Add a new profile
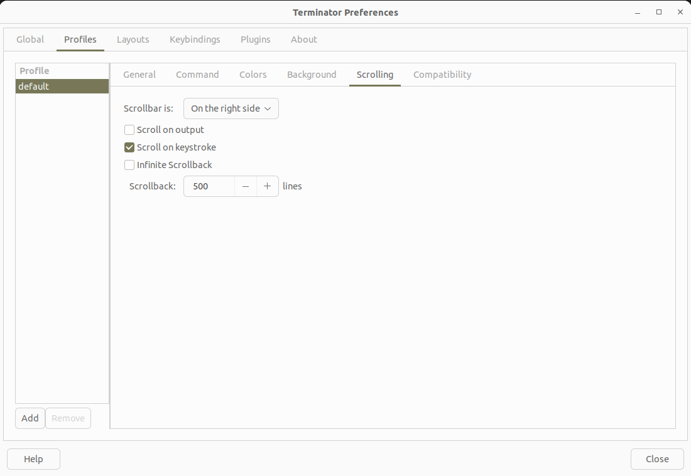Screen dimensions: 691x476 click(x=30, y=418)
